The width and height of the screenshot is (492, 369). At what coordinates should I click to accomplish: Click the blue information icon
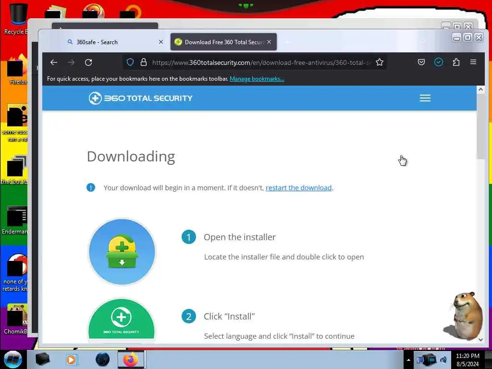pyautogui.click(x=91, y=187)
